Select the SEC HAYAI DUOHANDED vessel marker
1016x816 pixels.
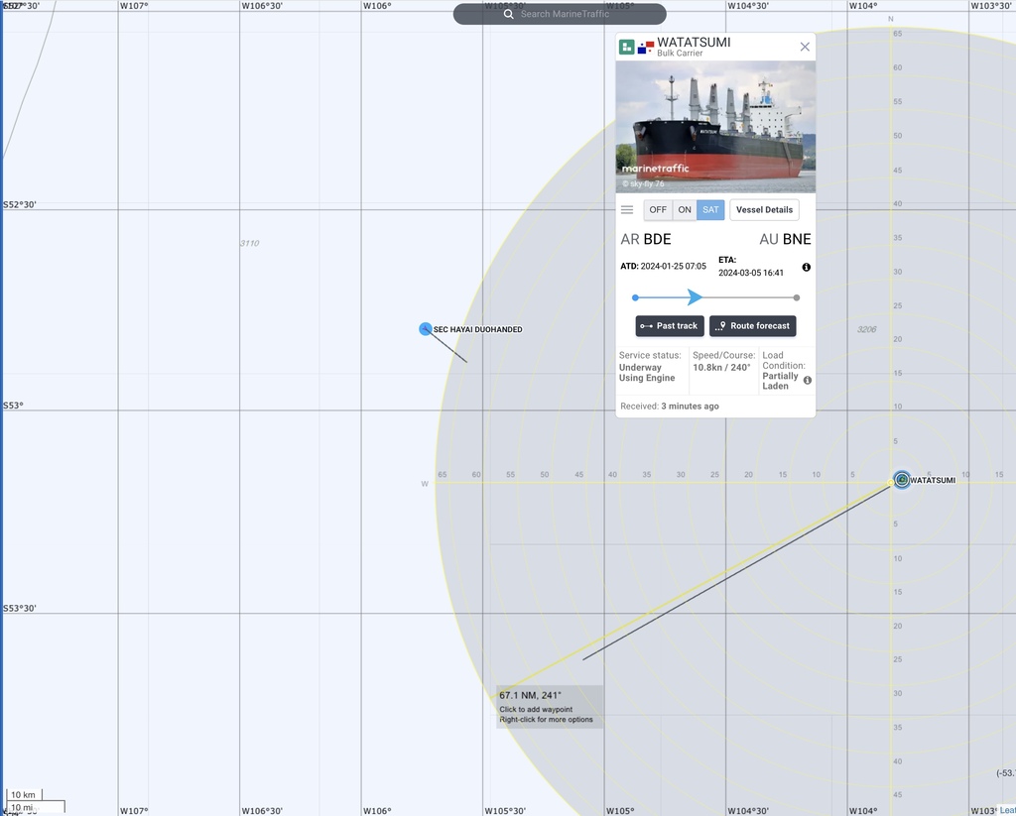[425, 329]
